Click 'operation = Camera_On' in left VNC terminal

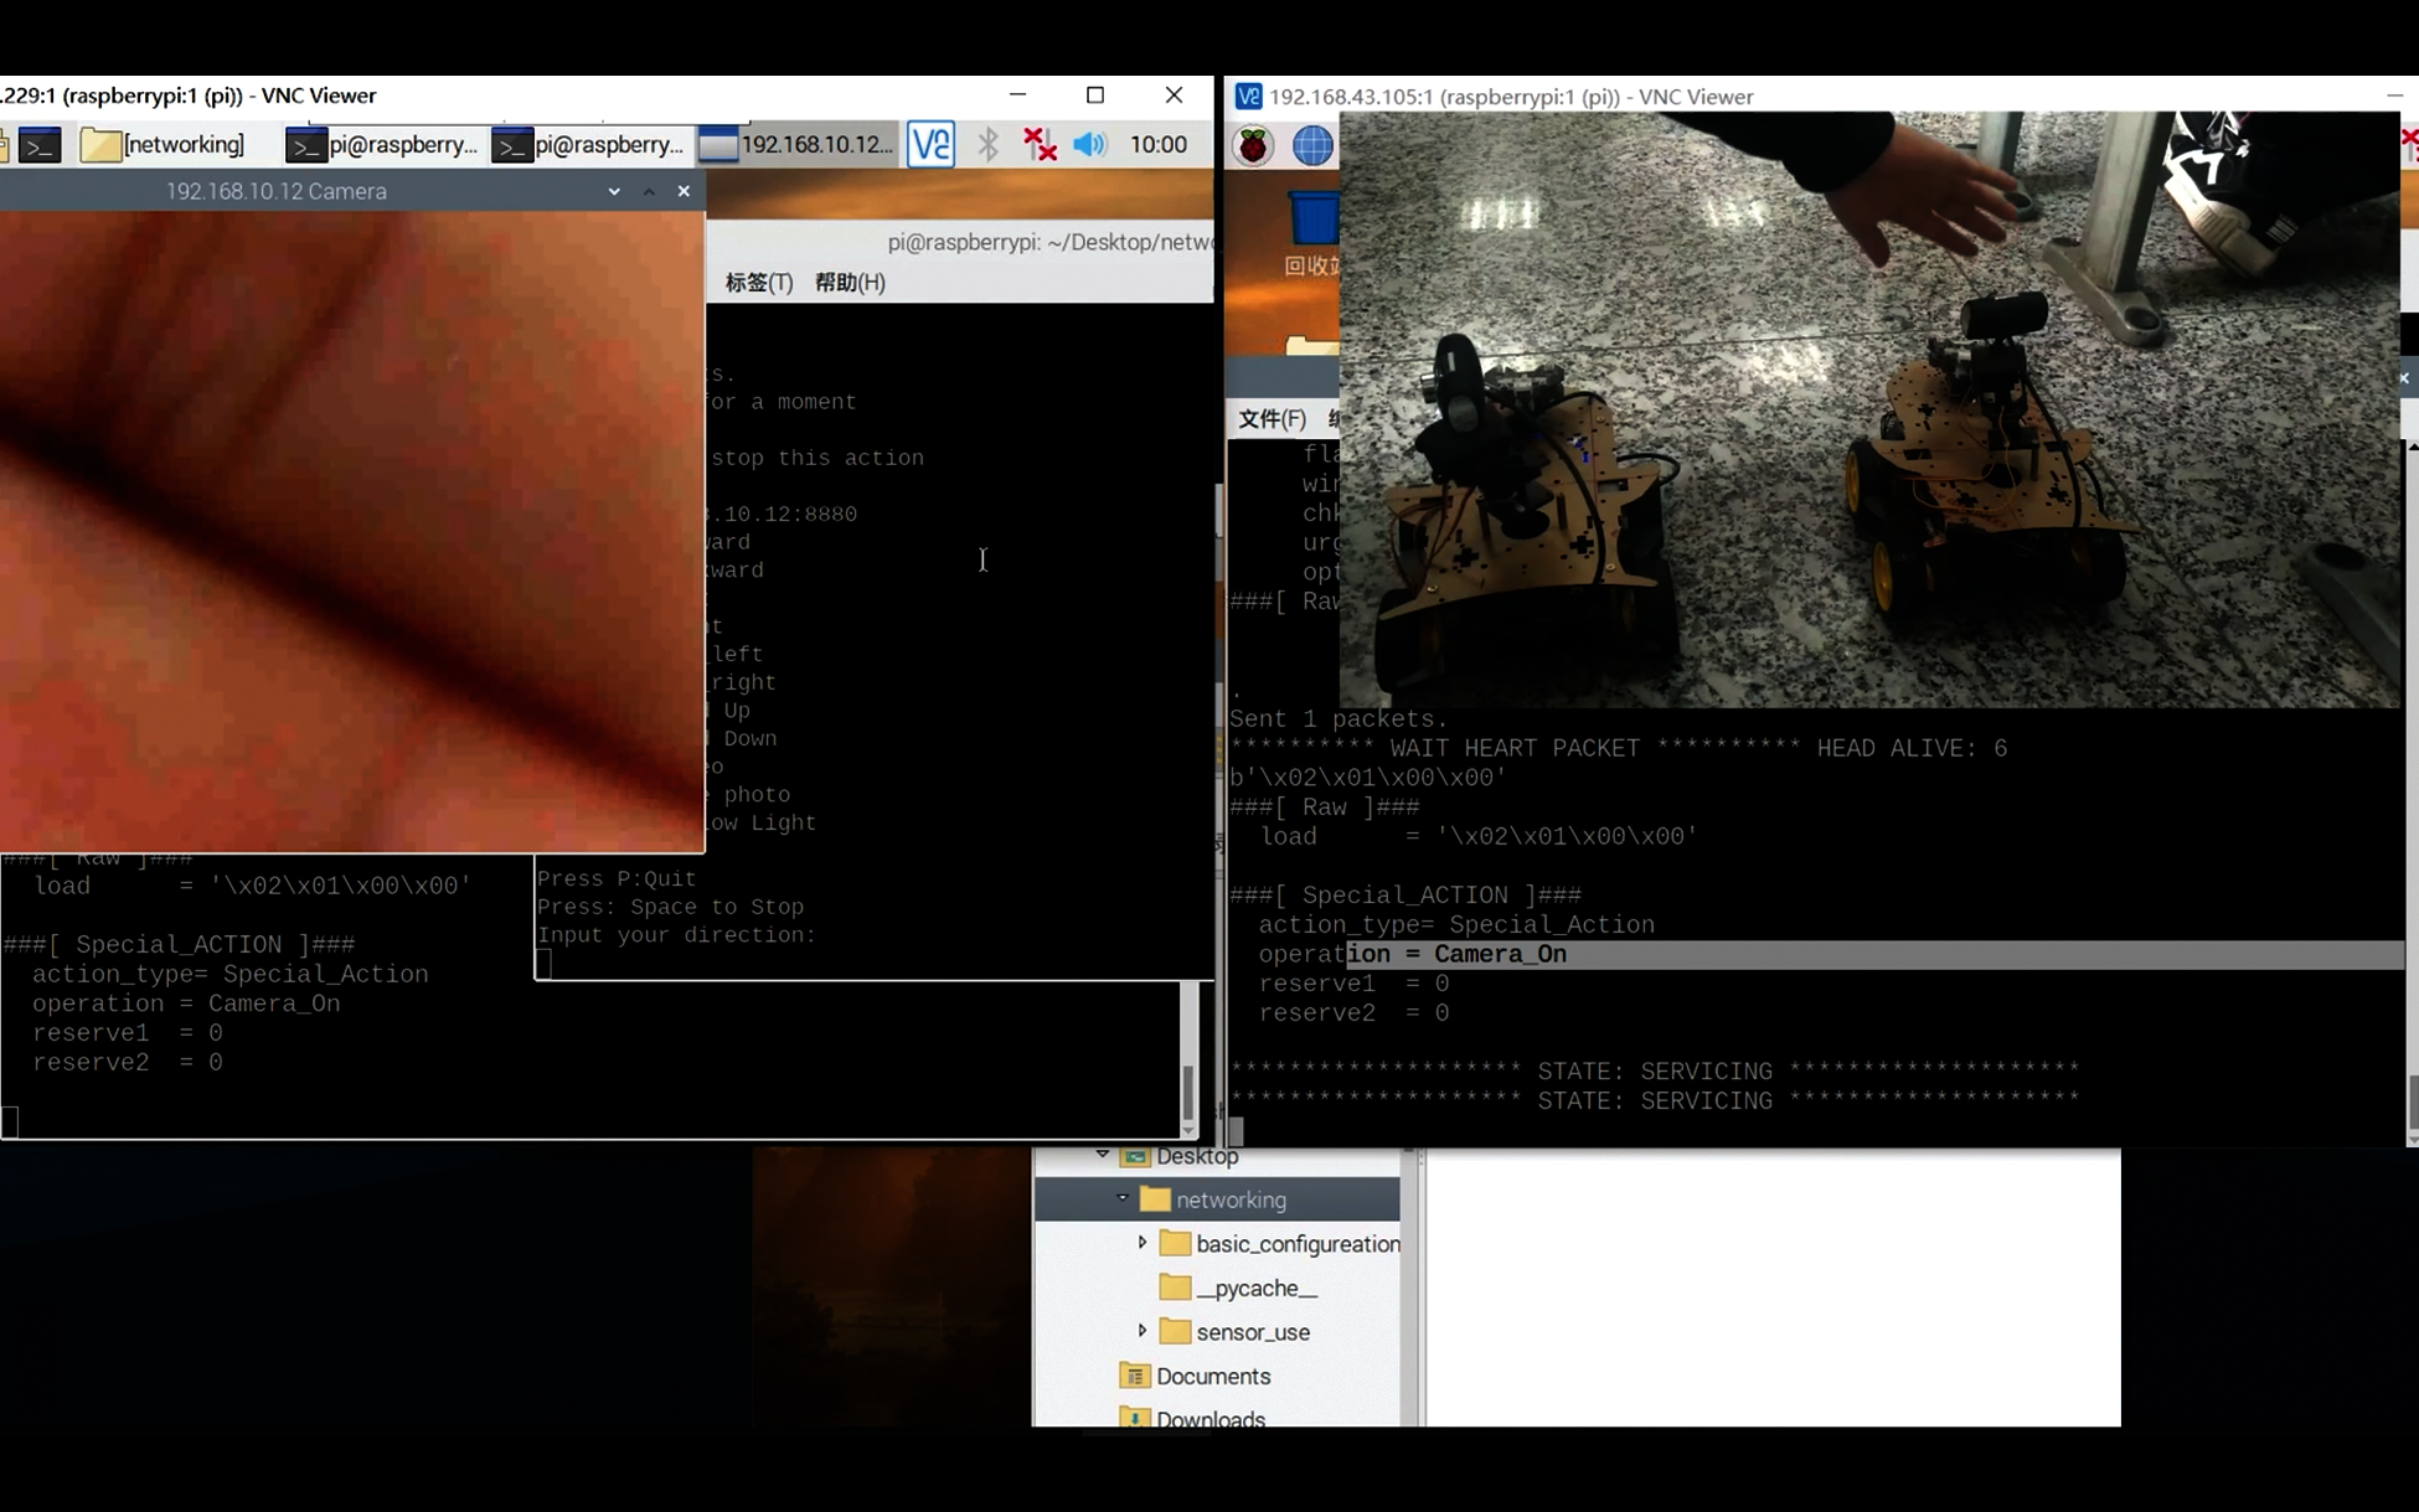point(186,1004)
